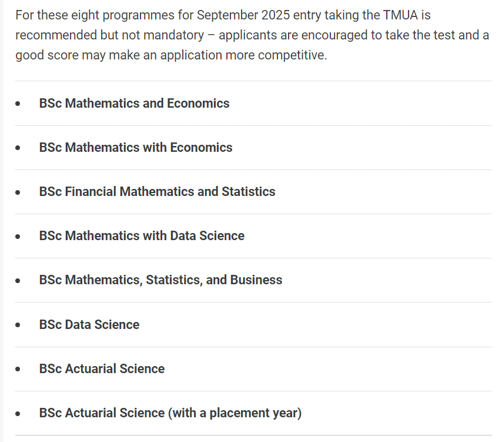Click BSc Mathematics with Data Science
Screen dimensions: 499x442
click(x=142, y=236)
